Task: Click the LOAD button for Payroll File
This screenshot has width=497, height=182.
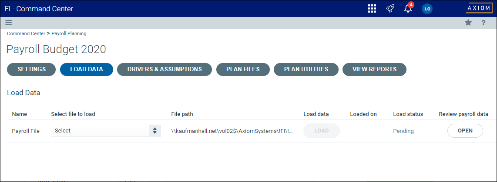Action: (x=322, y=131)
